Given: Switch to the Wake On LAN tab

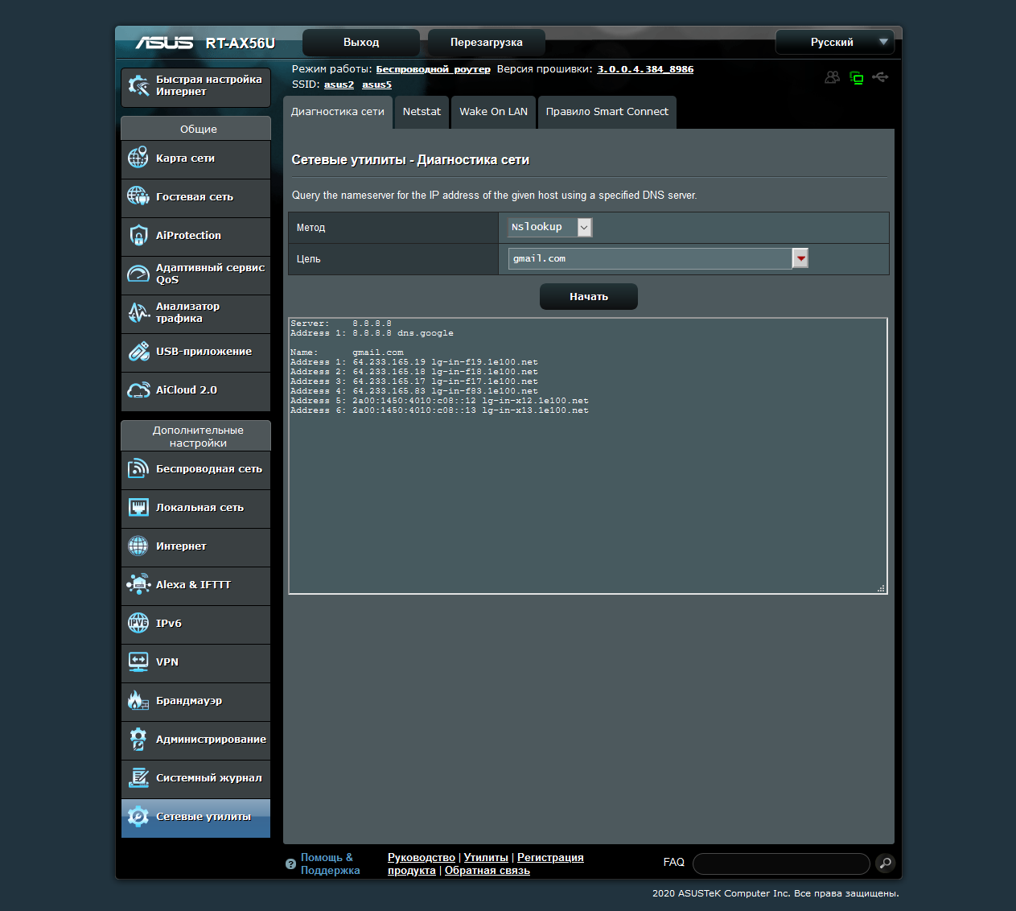Looking at the screenshot, I should [x=494, y=112].
